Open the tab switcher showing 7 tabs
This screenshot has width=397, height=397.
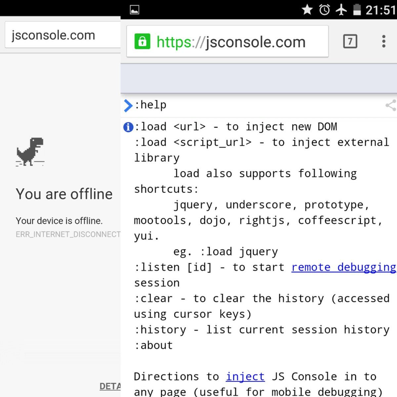pyautogui.click(x=350, y=41)
